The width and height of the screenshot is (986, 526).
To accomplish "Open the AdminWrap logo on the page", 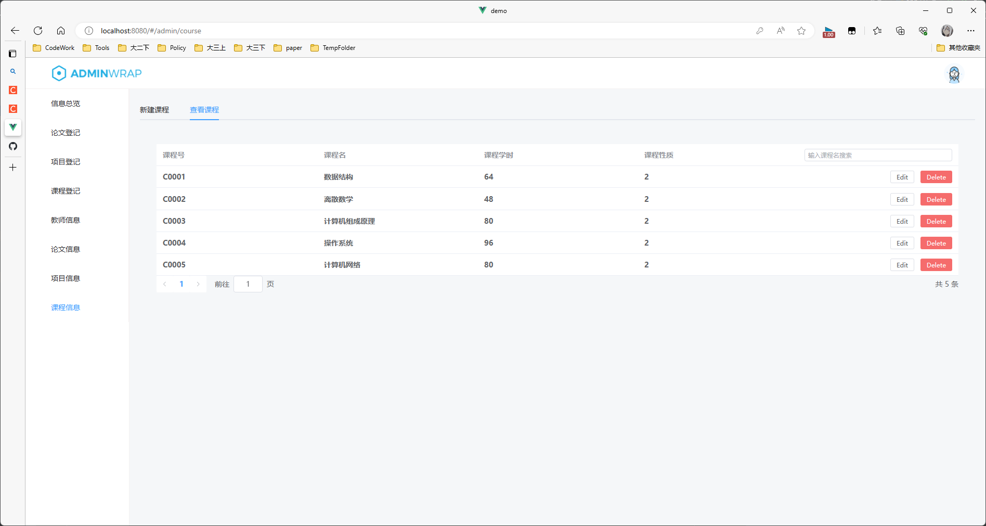I will [x=96, y=73].
